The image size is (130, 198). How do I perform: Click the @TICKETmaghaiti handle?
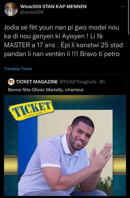pyautogui.click(x=78, y=82)
